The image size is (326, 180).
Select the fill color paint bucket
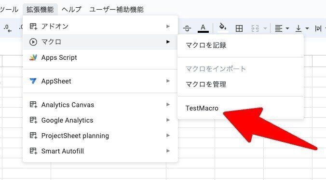pos(223,28)
